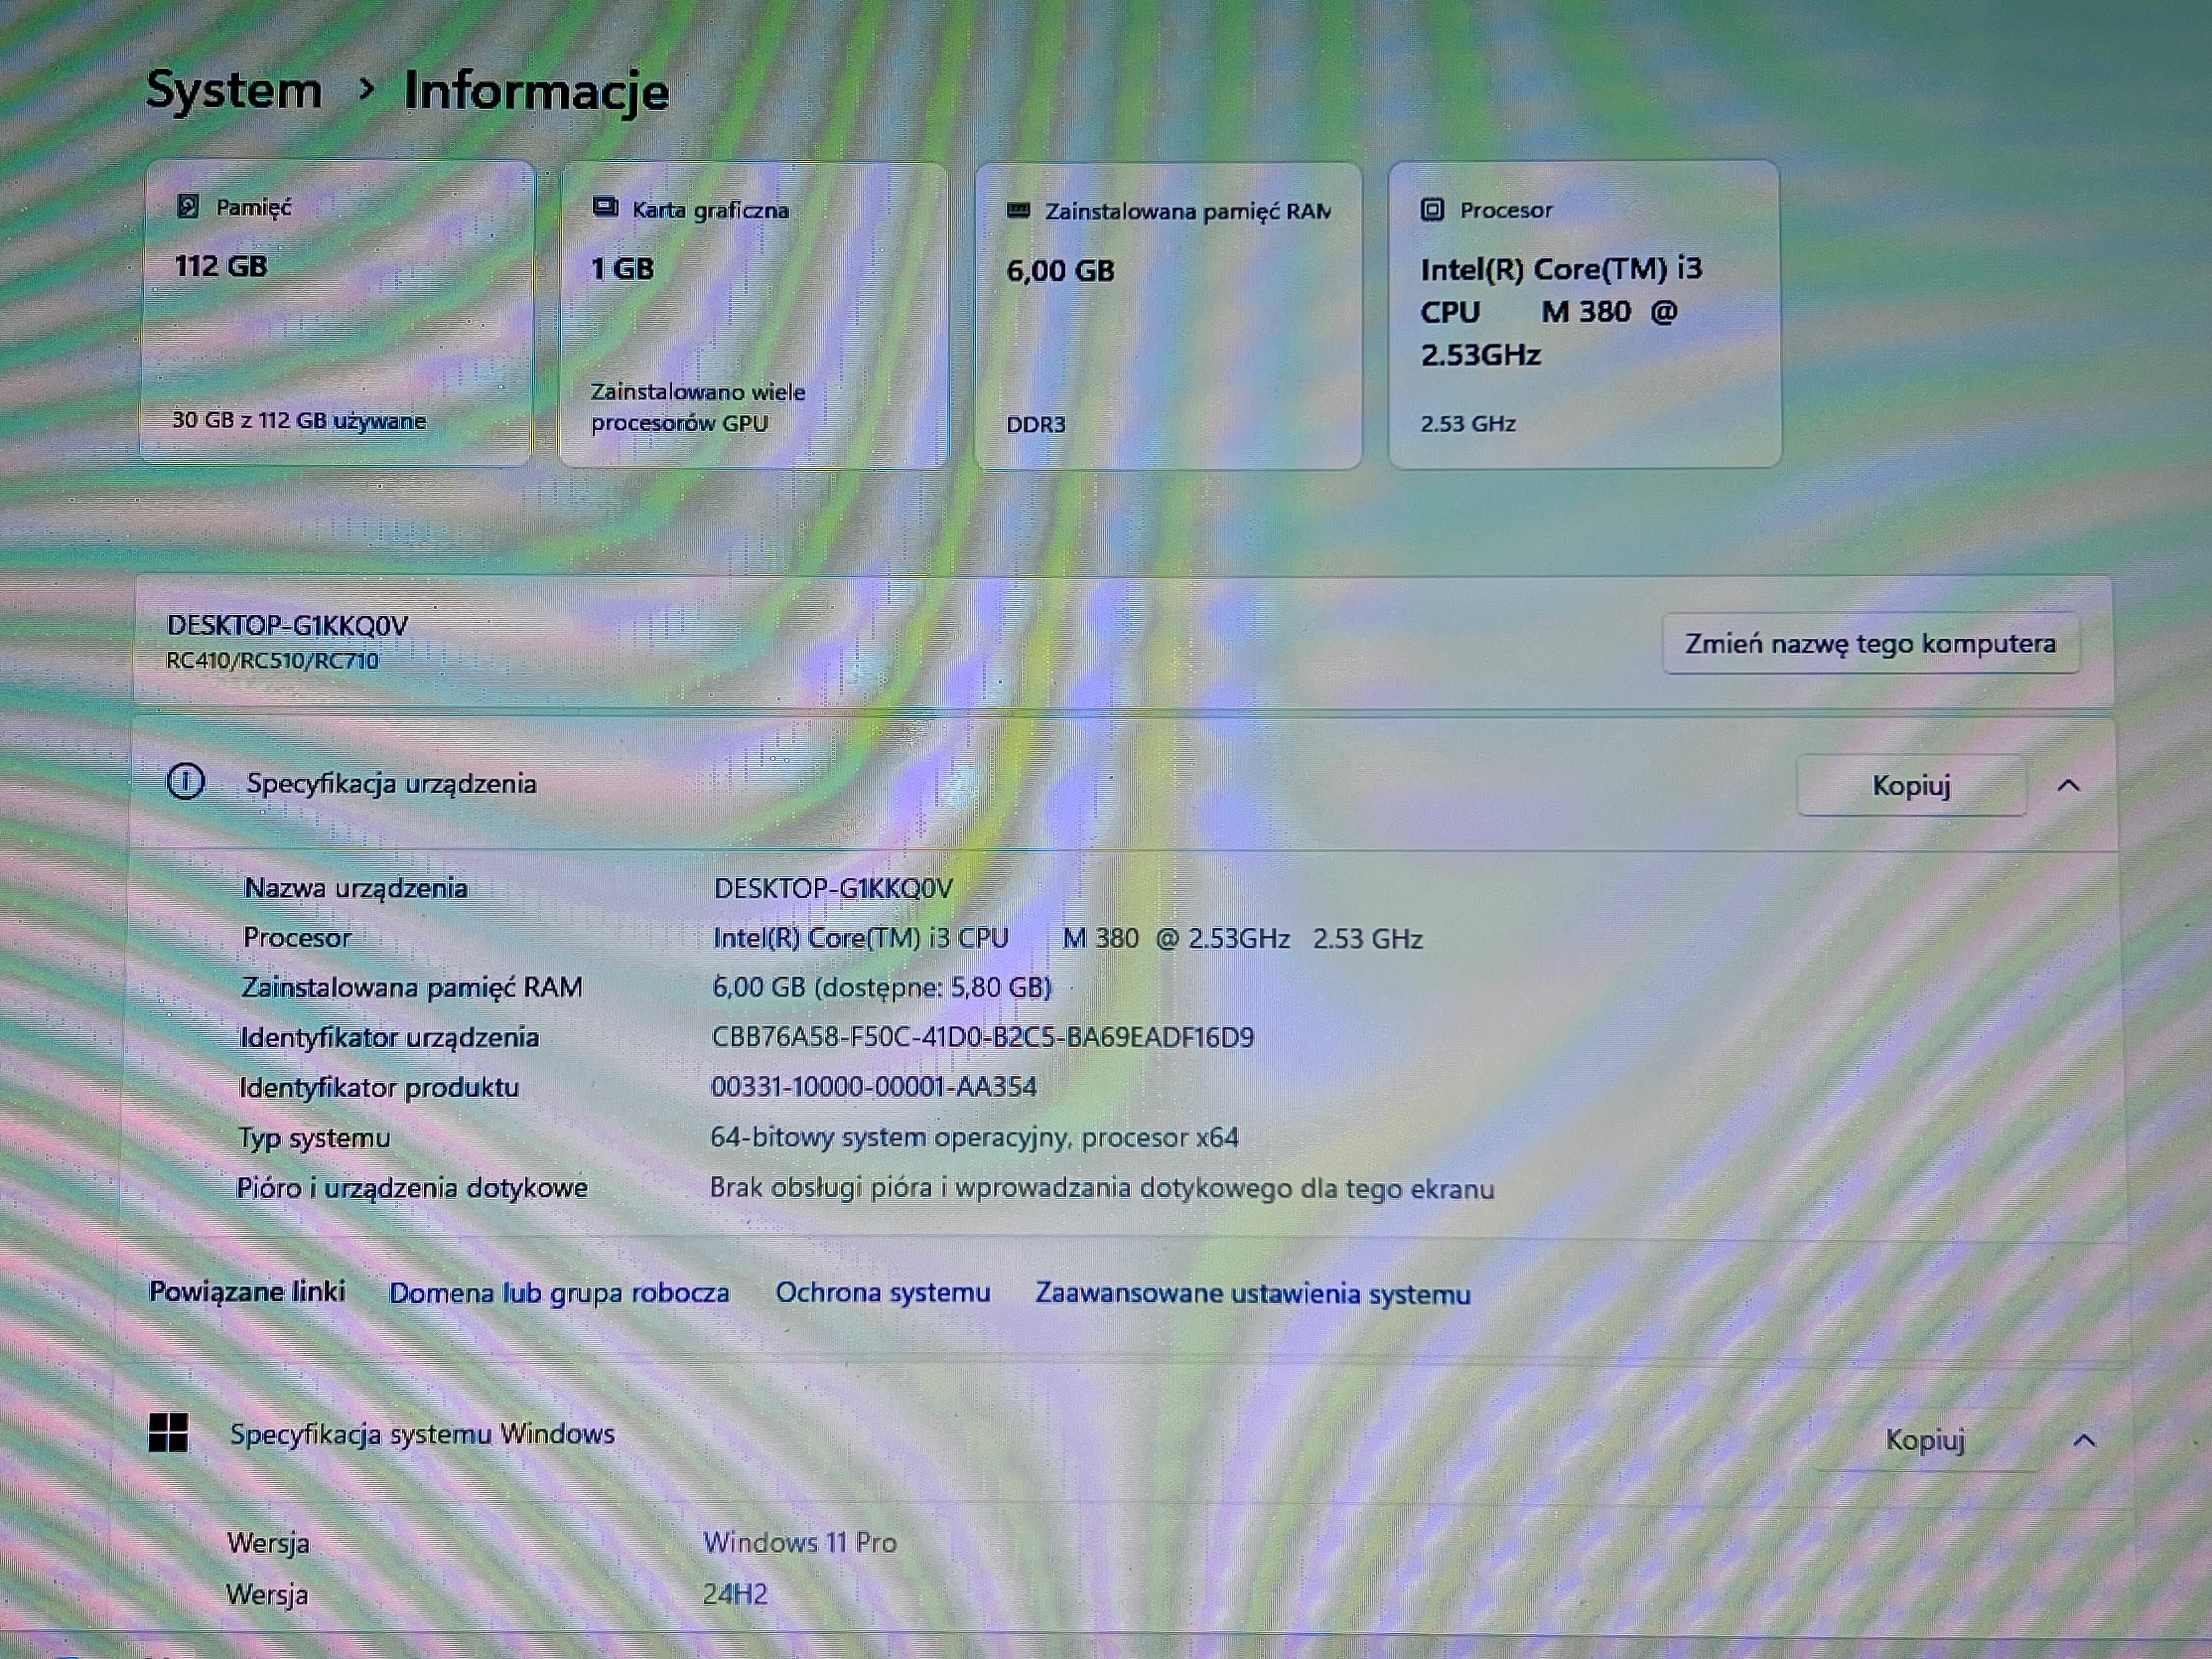
Task: Click the storage drive icon in Pamięć card
Action: click(187, 207)
